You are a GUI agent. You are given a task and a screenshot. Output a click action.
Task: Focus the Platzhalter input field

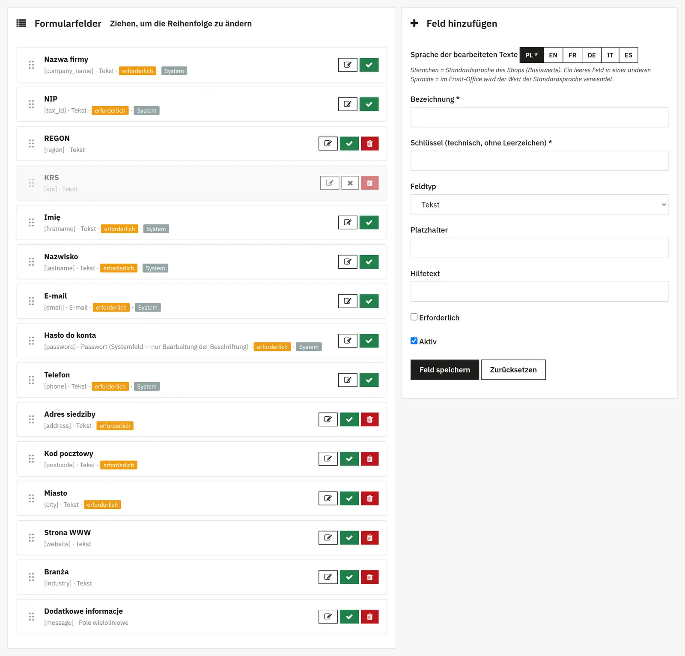point(539,248)
